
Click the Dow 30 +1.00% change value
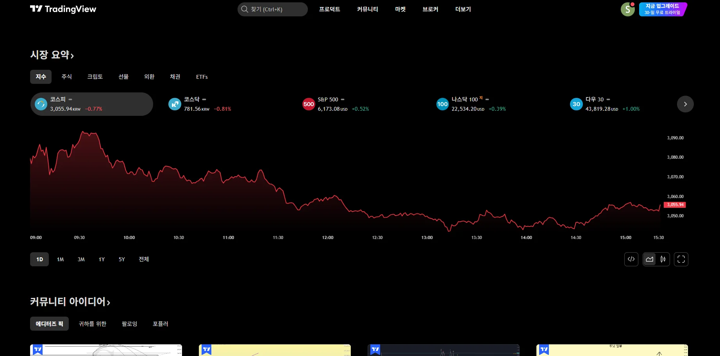tap(631, 109)
